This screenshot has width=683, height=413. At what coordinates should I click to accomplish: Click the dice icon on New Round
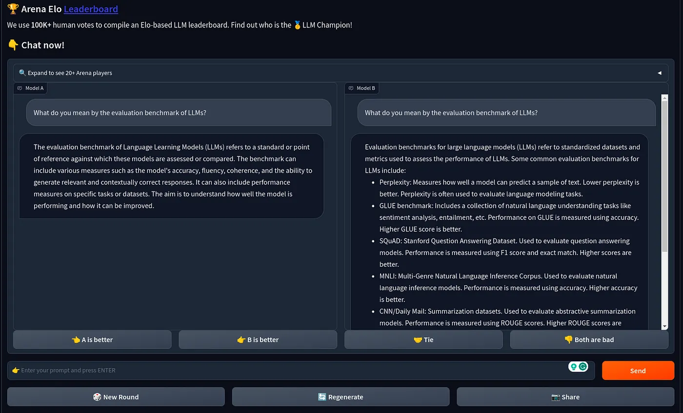[97, 397]
